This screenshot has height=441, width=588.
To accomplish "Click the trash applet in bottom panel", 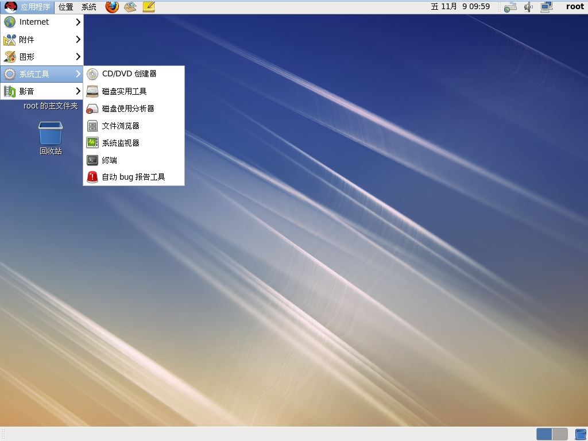I will click(581, 434).
